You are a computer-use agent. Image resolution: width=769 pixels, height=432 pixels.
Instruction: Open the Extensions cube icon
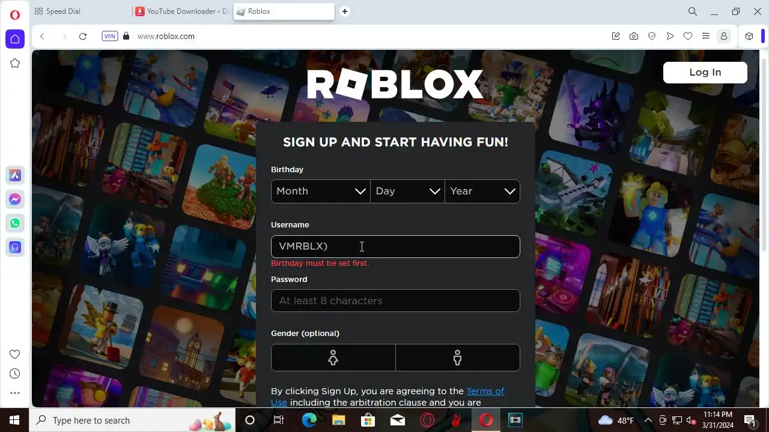tap(749, 36)
